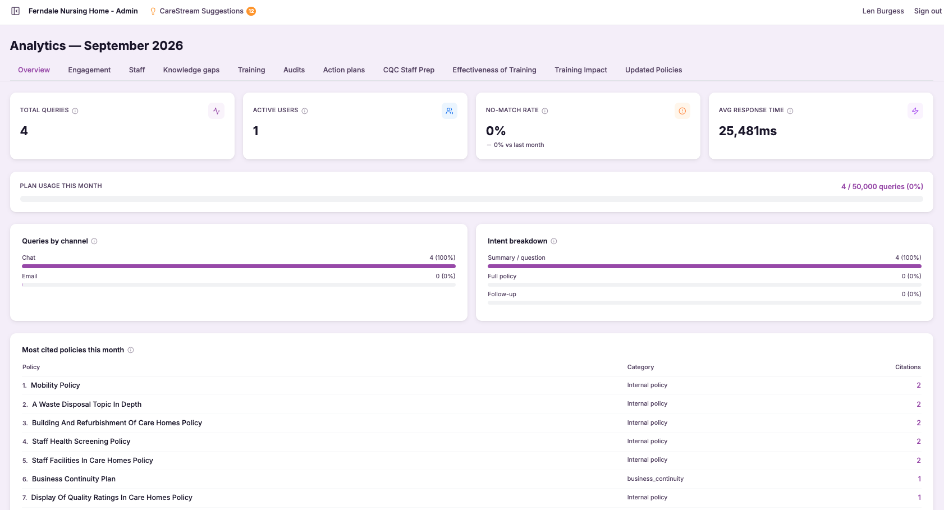
Task: Open the Action plans tab
Action: pyautogui.click(x=344, y=70)
